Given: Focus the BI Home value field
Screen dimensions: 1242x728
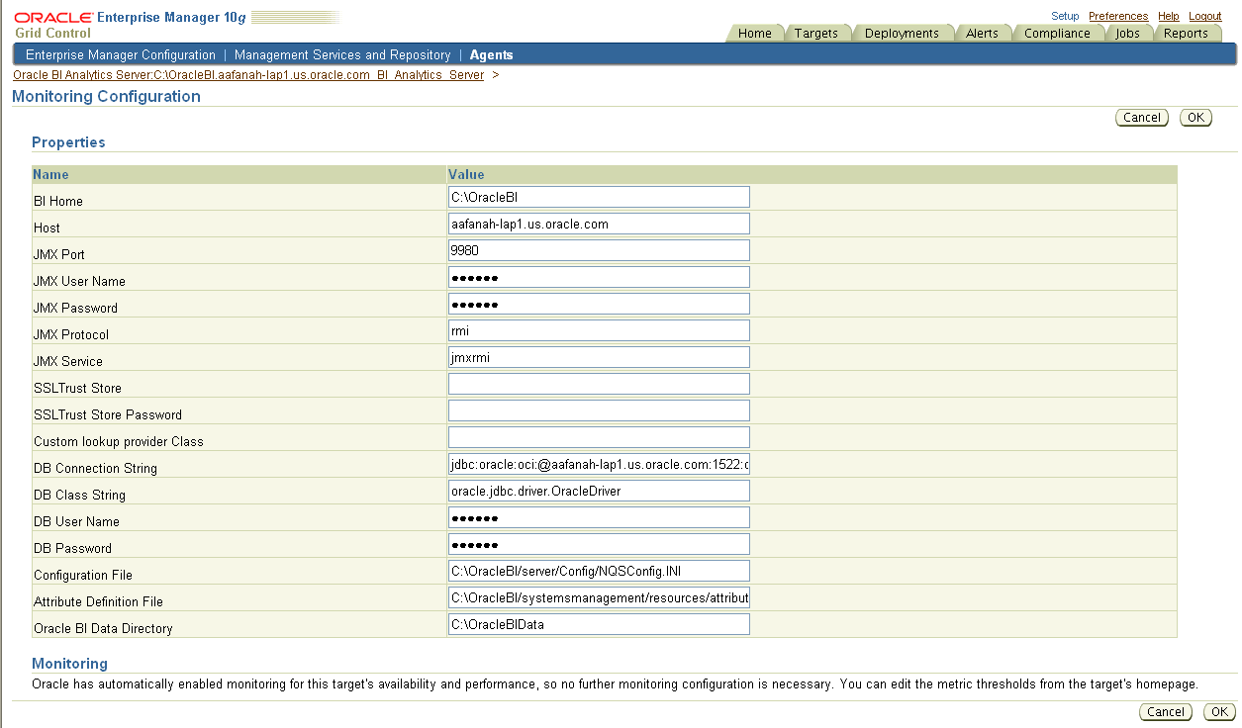Looking at the screenshot, I should coord(599,197).
